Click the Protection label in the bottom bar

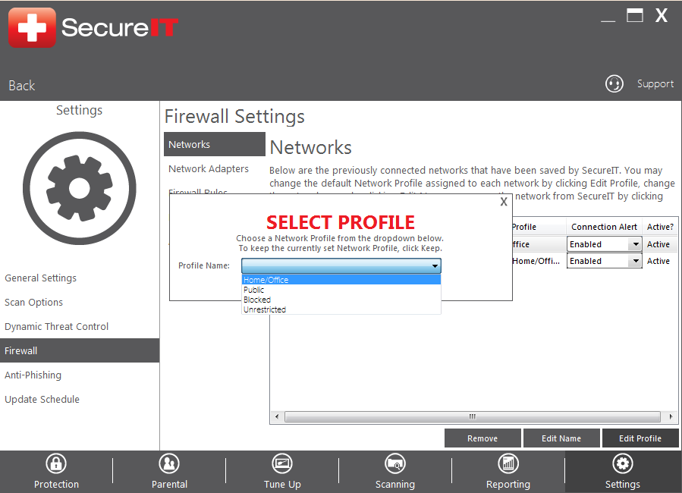[x=57, y=485]
